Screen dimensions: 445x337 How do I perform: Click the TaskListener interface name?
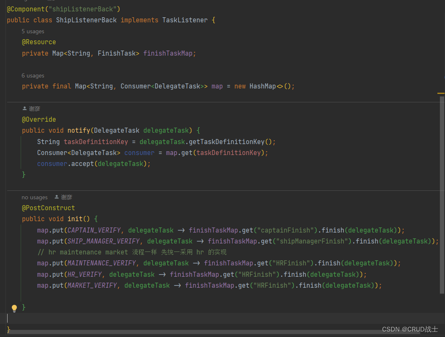185,20
